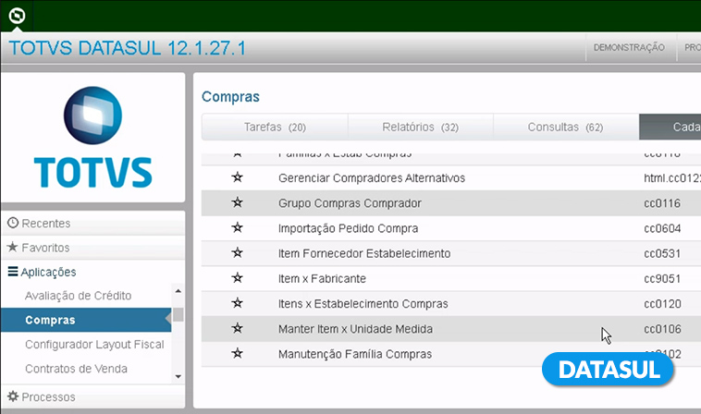Select Configurador Layout Fiscal in sidebar
701x414 pixels.
tap(93, 345)
